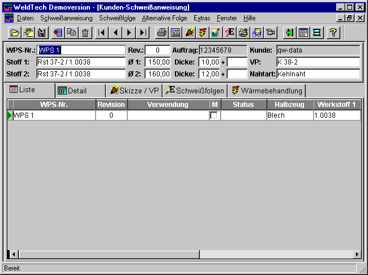Jump to the first record arrow

tap(102, 32)
